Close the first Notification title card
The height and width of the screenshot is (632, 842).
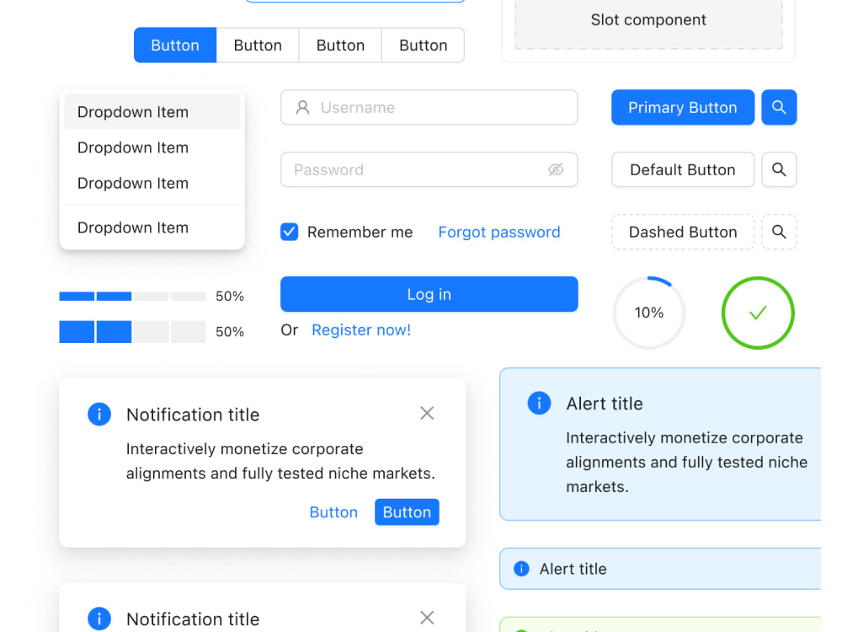click(x=427, y=413)
